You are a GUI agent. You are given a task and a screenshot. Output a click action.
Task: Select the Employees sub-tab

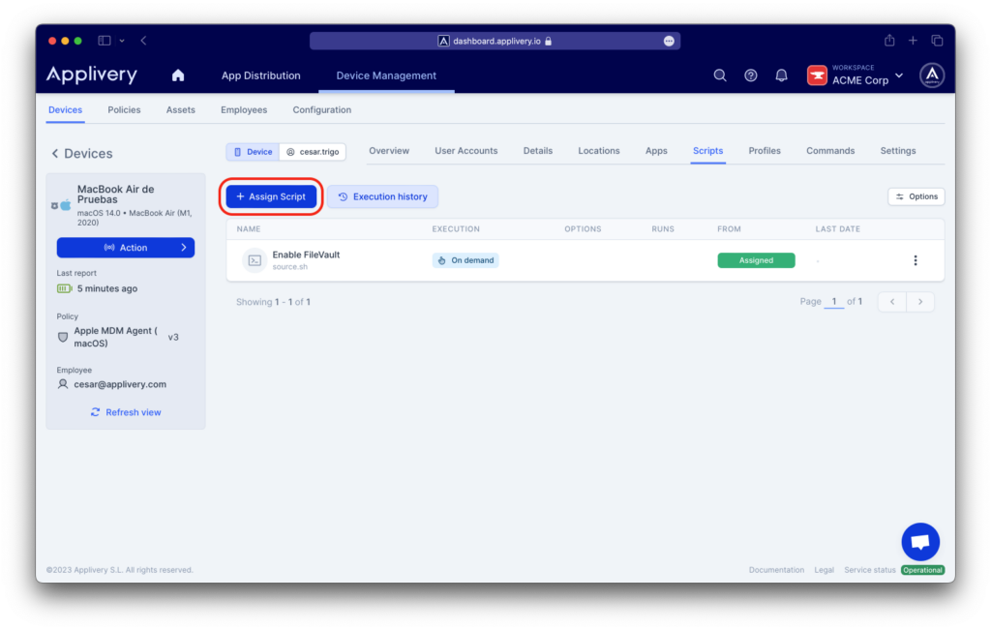(x=244, y=110)
